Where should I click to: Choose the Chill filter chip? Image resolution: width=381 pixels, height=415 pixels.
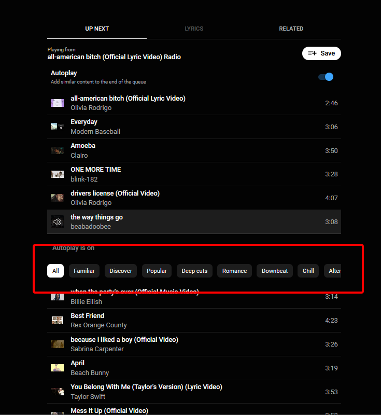click(308, 271)
